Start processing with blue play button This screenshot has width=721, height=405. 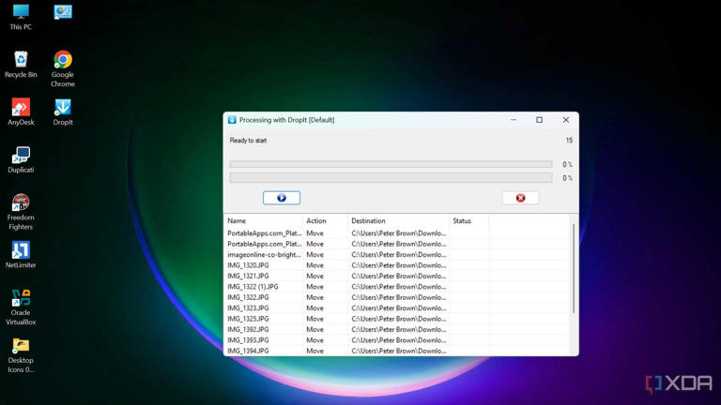pyautogui.click(x=282, y=198)
